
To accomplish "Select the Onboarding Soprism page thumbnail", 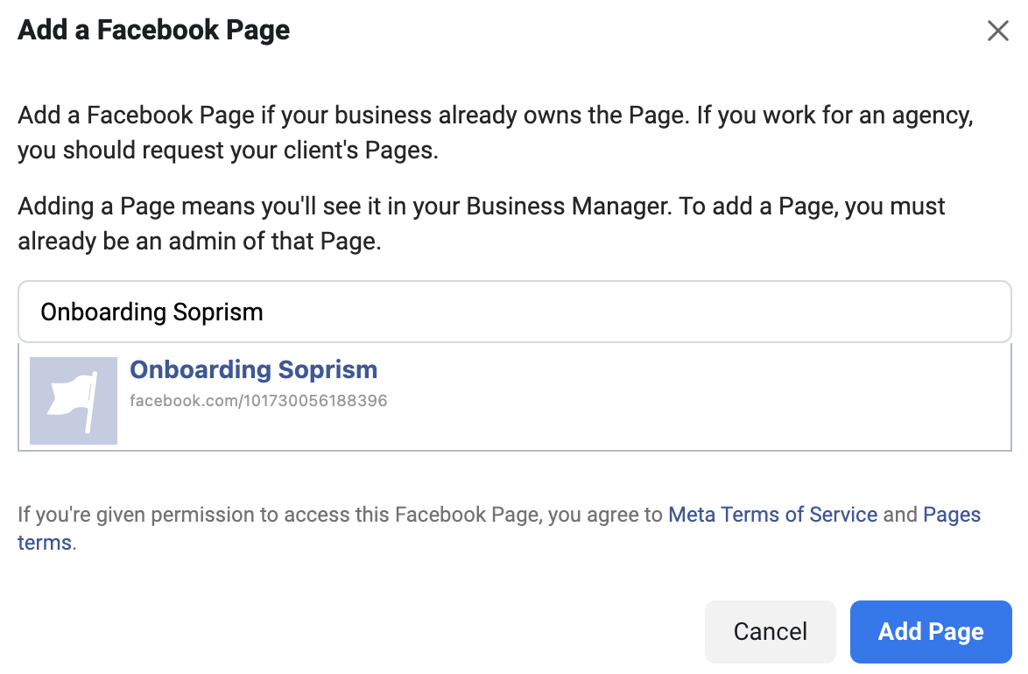I will point(74,401).
